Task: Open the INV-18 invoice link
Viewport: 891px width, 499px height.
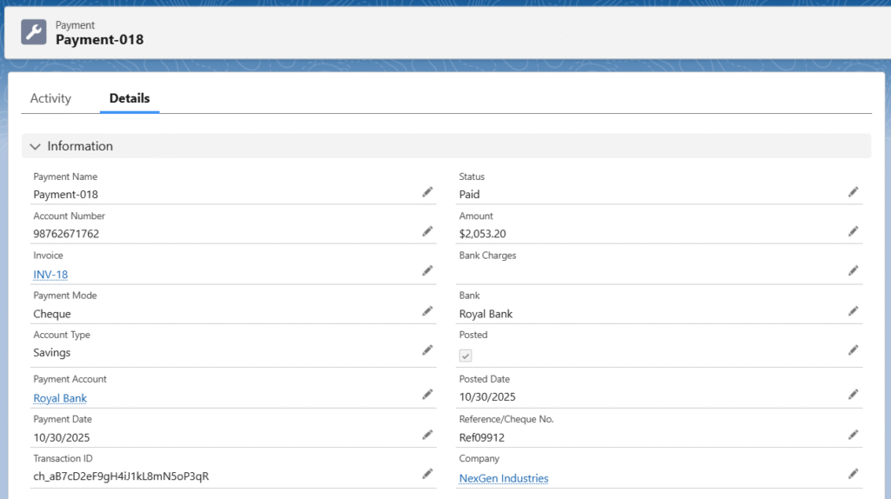Action: point(50,275)
